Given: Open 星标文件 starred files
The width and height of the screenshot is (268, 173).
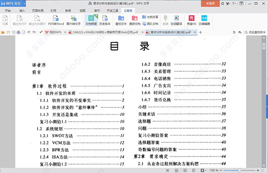Looking at the screenshot, I should [121, 21].
